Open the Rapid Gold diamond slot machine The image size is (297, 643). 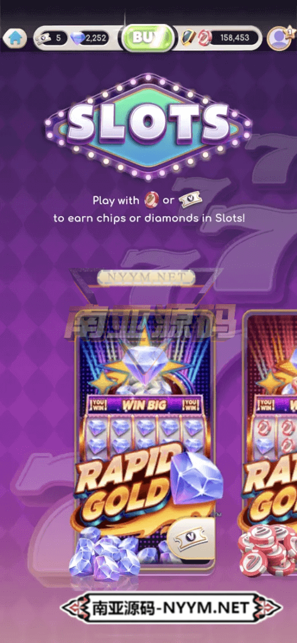[x=145, y=440]
